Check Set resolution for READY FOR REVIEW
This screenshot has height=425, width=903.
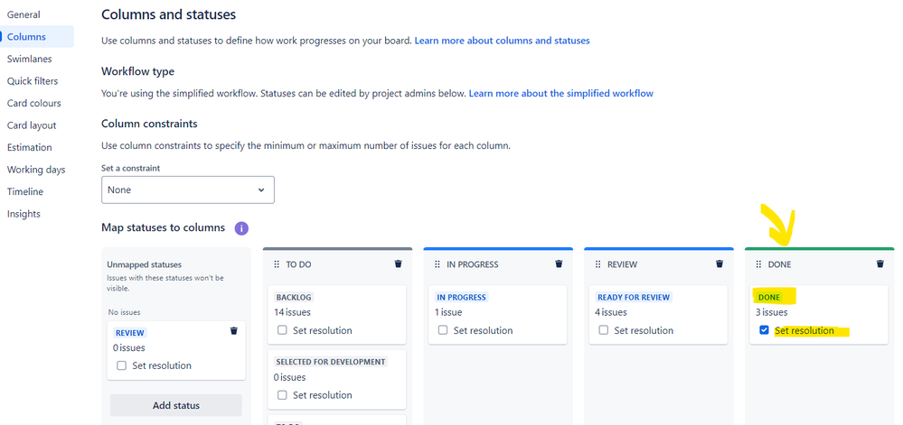point(604,330)
